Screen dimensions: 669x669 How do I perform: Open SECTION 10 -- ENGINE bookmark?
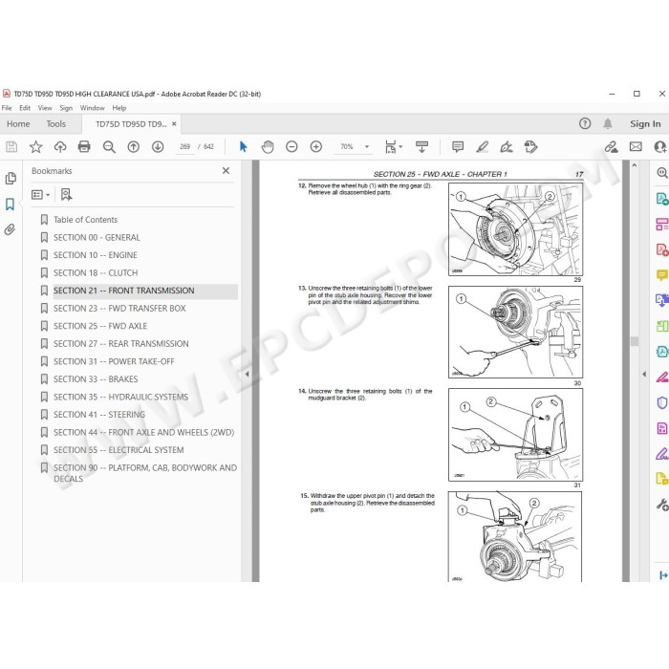coord(96,255)
